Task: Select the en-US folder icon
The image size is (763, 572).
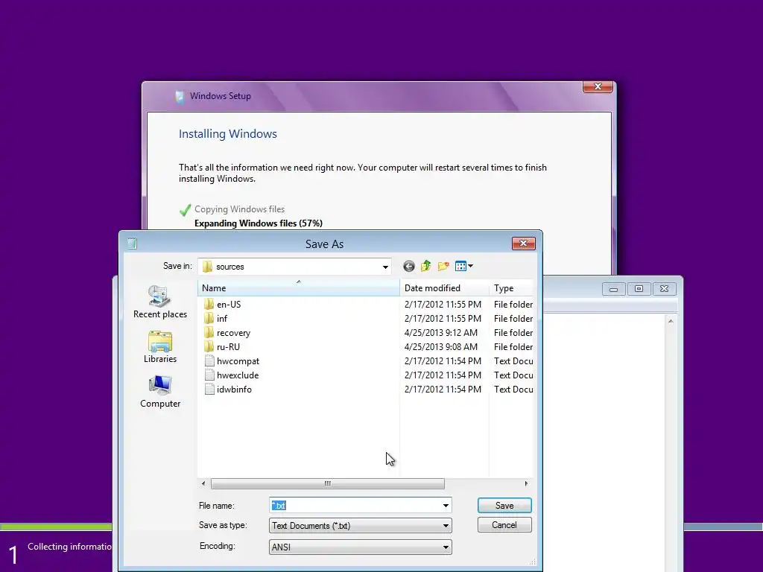Action: point(209,305)
